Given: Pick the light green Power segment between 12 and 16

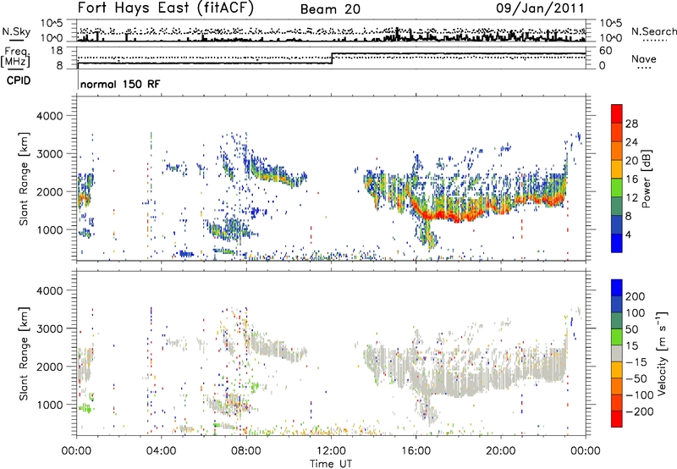Looking at the screenshot, I should coord(617,187).
